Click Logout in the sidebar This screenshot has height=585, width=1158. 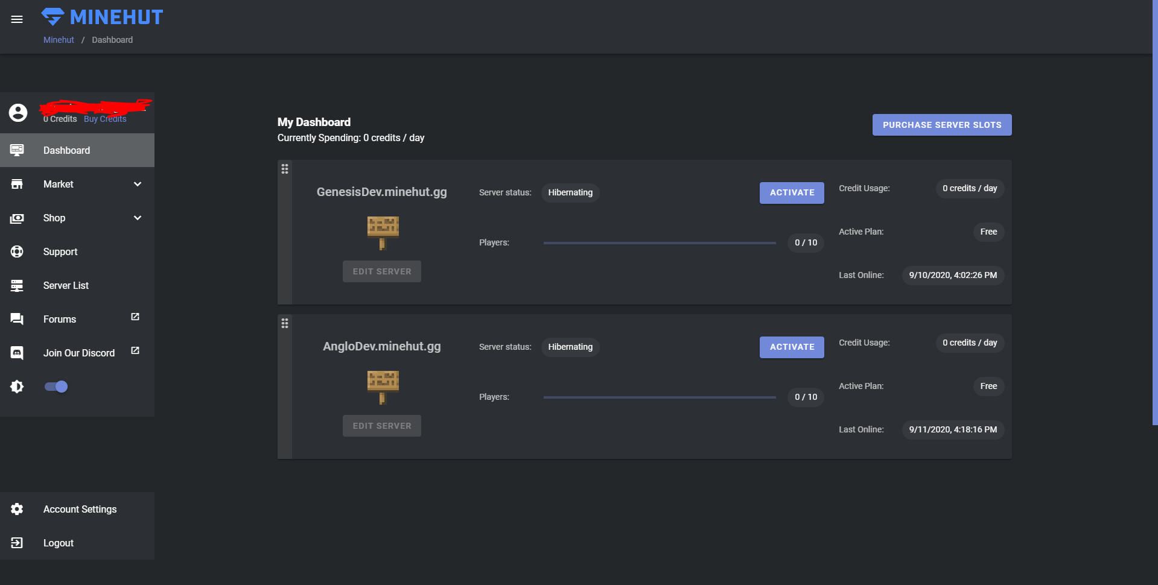[x=77, y=543]
